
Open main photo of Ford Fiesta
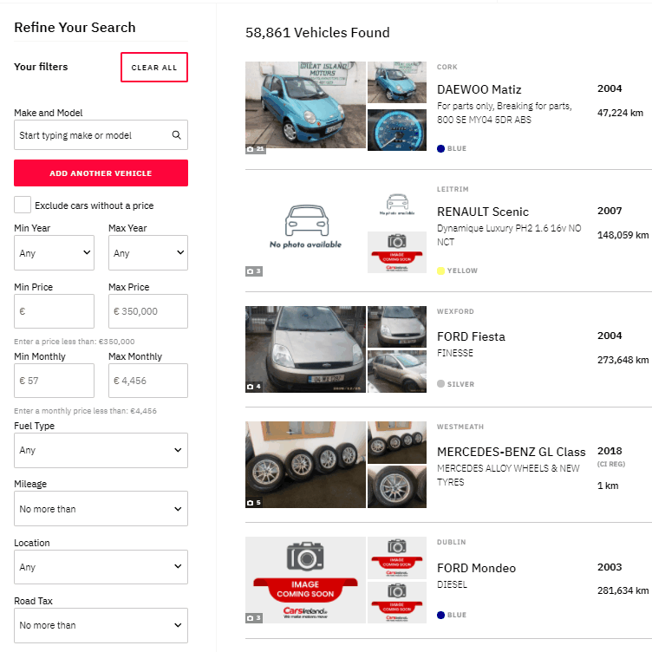coord(305,349)
